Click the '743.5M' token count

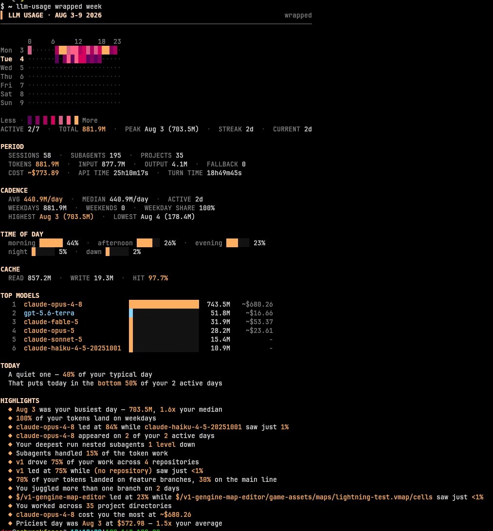tap(219, 305)
